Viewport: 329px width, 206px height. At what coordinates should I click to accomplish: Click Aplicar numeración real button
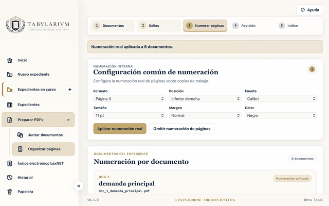tap(120, 129)
